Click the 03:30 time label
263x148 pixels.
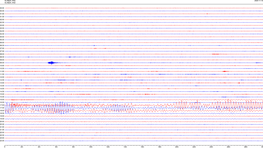(x=2, y=28)
